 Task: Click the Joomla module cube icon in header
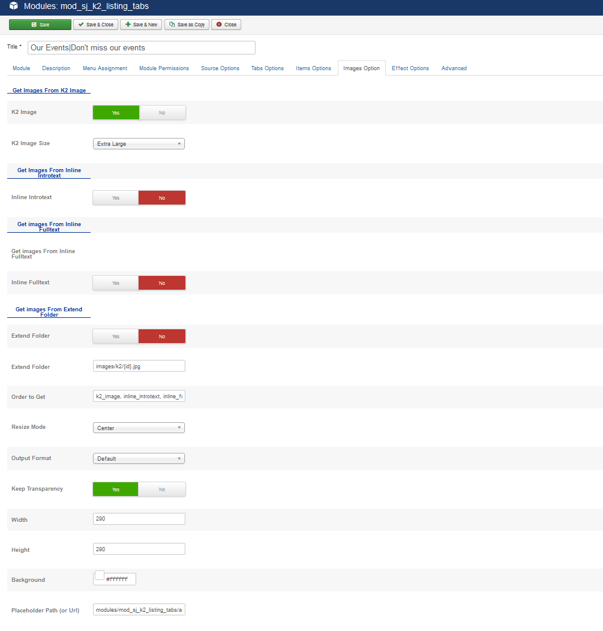point(13,7)
